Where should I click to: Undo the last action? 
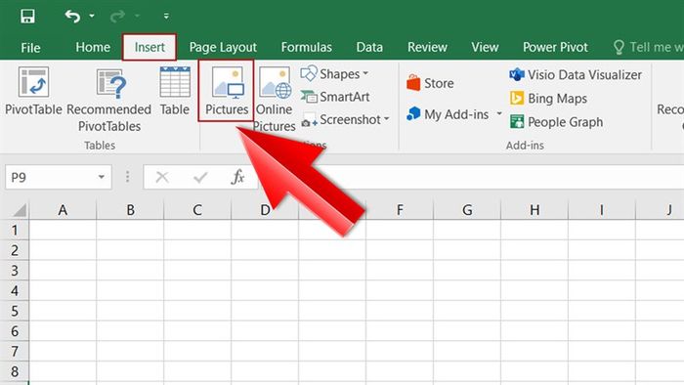[73, 17]
